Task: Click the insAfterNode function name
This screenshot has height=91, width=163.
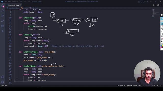Action: pyautogui.click(x=31, y=52)
